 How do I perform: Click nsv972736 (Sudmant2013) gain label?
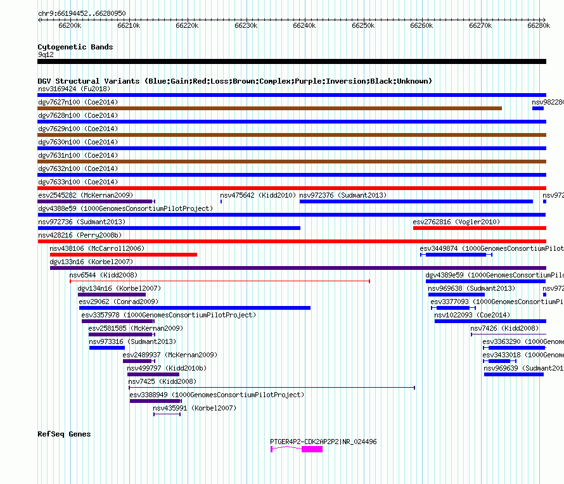tap(82, 222)
